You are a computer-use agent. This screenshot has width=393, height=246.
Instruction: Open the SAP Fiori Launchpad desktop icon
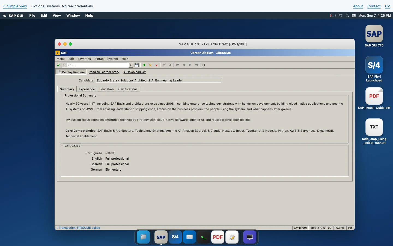[x=374, y=69]
